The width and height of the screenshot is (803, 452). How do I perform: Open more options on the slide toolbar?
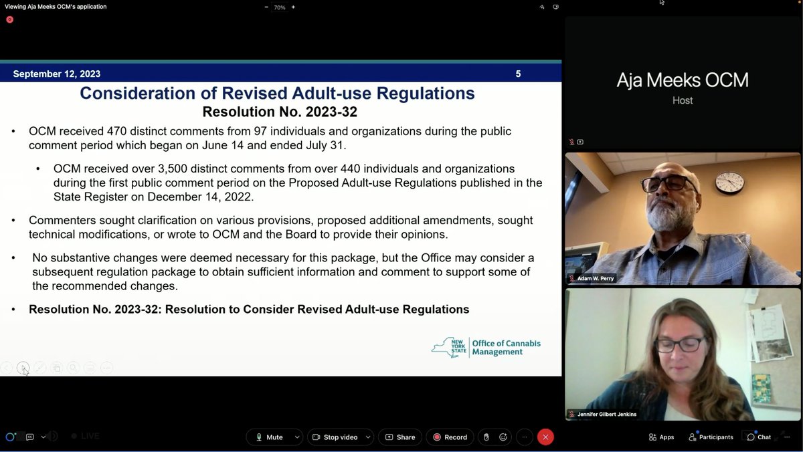(x=106, y=368)
